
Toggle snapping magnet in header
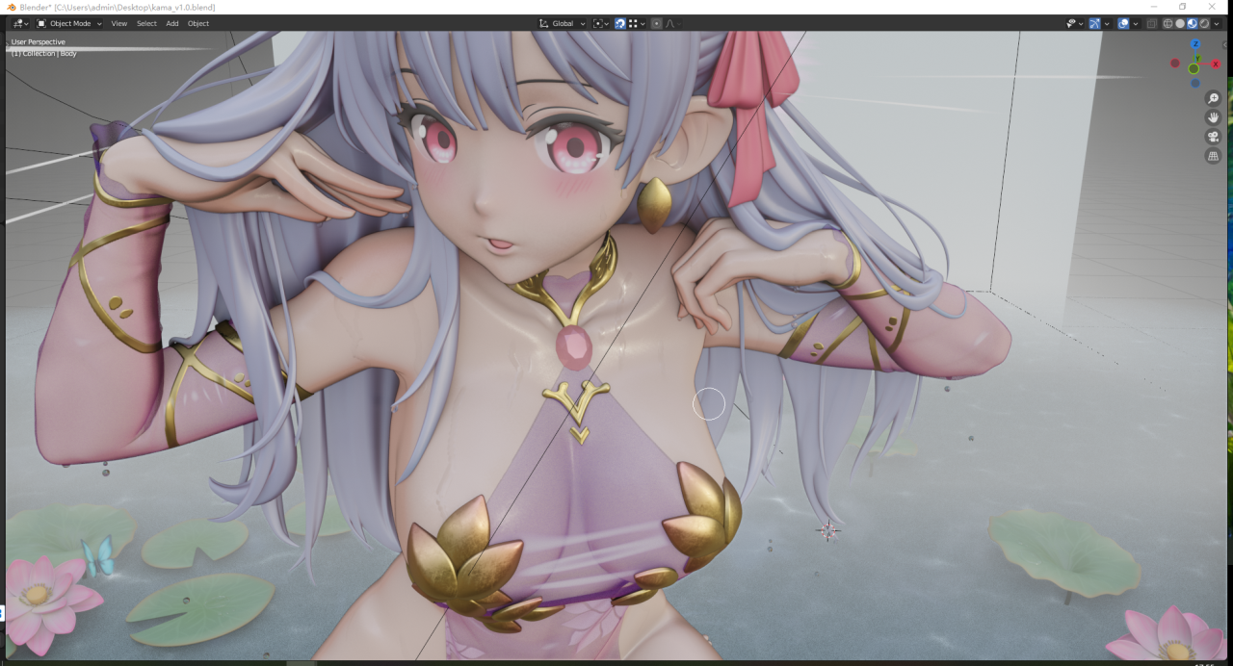tap(619, 23)
